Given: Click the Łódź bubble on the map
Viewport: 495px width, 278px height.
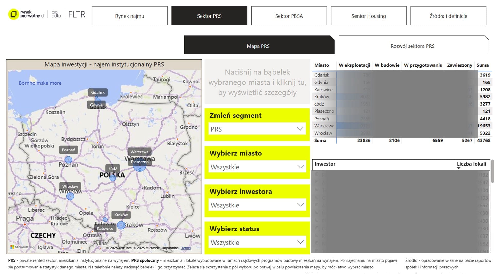Looking at the screenshot, I should pos(113,178).
